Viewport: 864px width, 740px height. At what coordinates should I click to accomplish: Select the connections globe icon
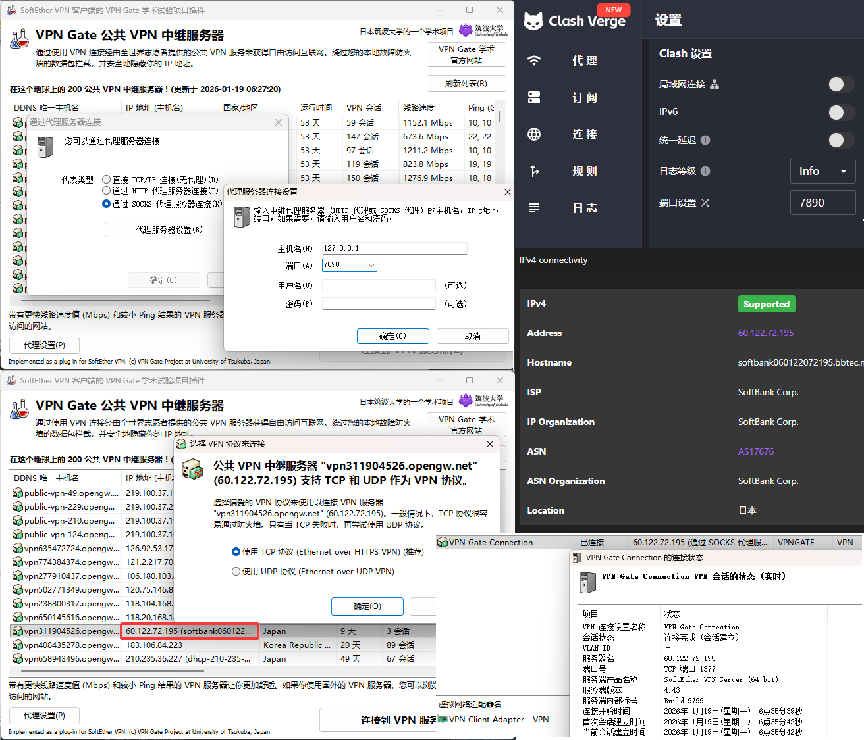(534, 134)
